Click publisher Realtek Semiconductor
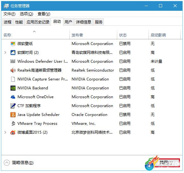 click(93, 70)
